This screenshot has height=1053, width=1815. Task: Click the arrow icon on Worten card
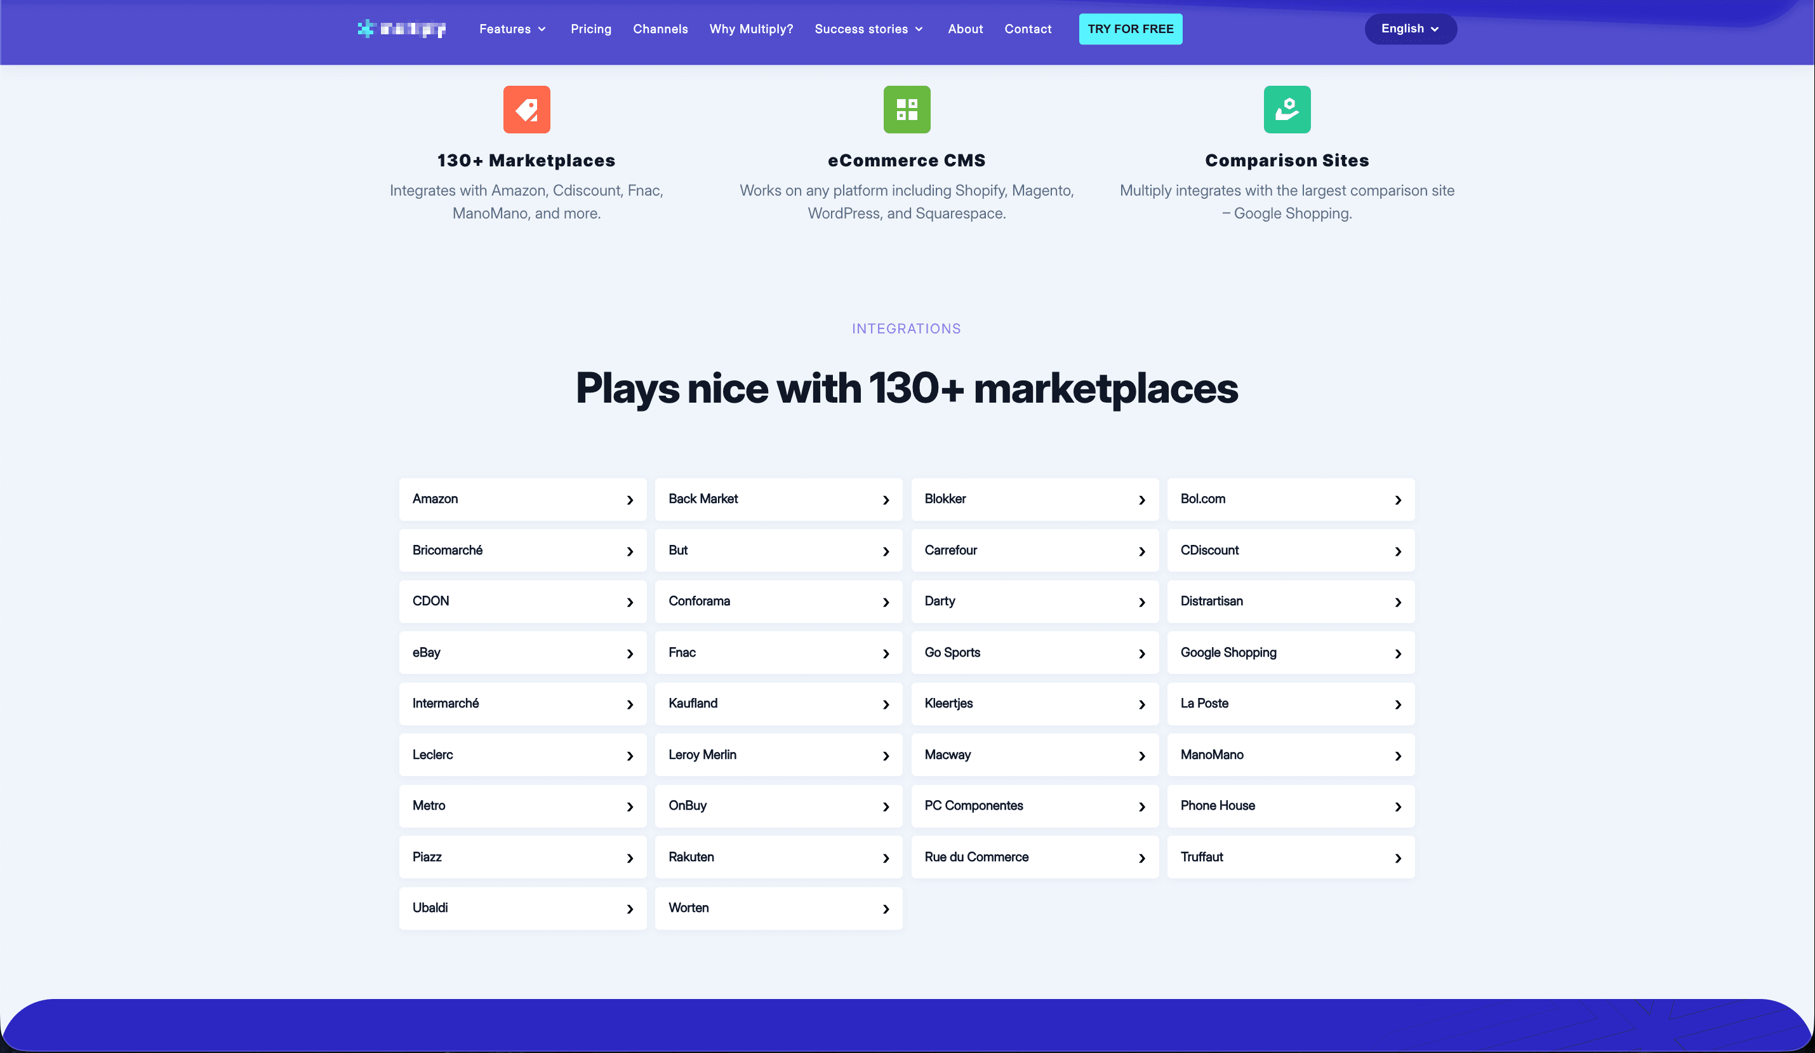(x=886, y=909)
